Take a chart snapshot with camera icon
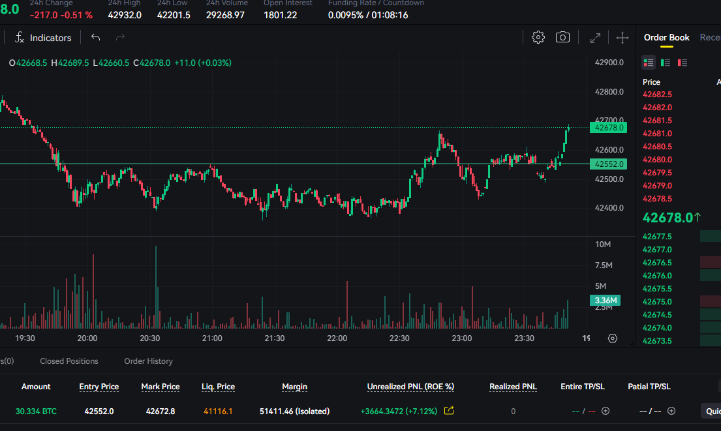This screenshot has height=431, width=721. [x=562, y=38]
